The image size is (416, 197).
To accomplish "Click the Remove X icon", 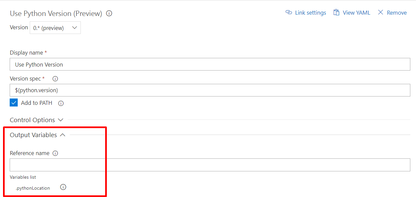I will click(x=380, y=12).
